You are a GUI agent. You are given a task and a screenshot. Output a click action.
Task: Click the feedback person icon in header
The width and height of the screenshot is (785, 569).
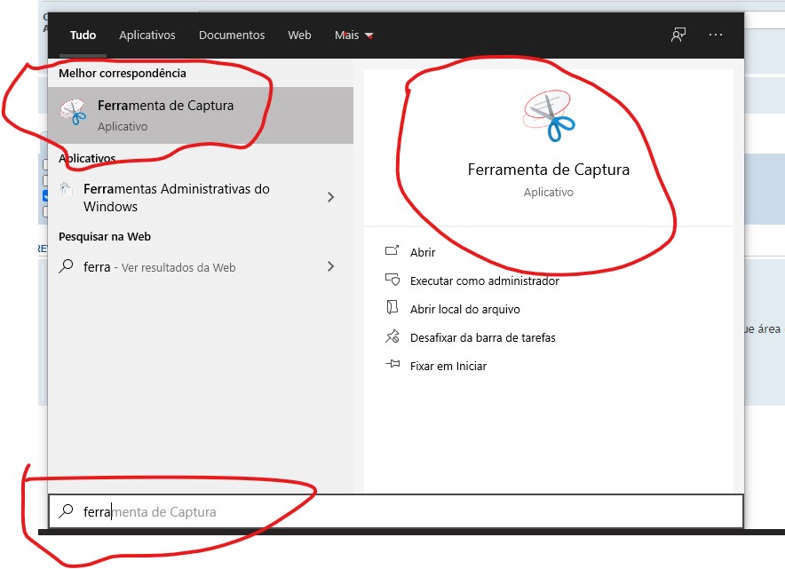coord(678,35)
